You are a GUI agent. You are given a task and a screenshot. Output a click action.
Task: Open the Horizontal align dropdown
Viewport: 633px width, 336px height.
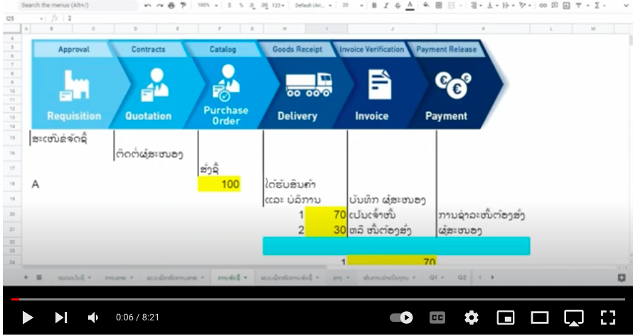[476, 5]
